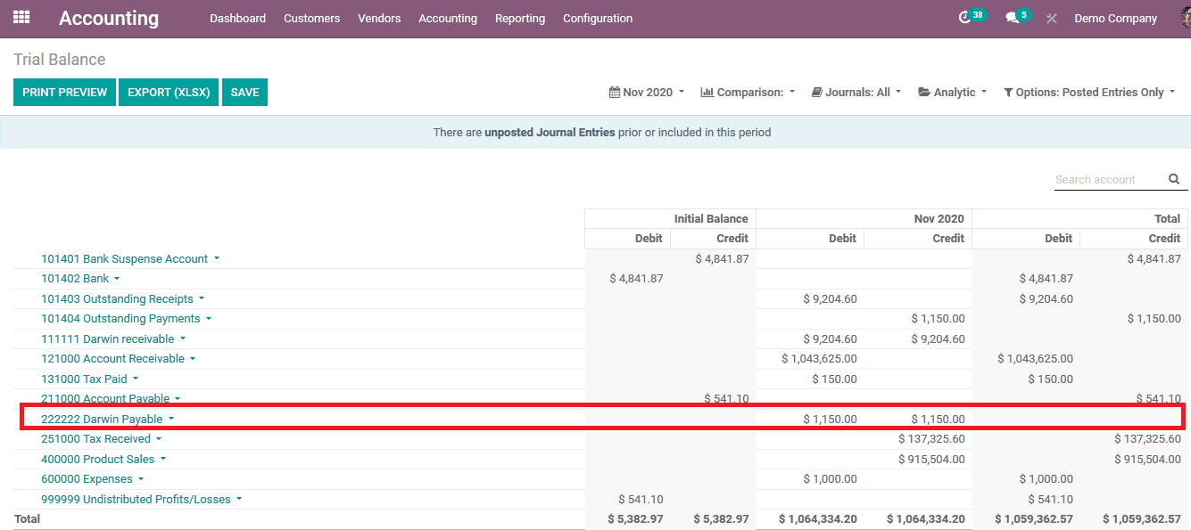Click the $ 137,325.60 Nov 2020 credit cell

tap(931, 439)
